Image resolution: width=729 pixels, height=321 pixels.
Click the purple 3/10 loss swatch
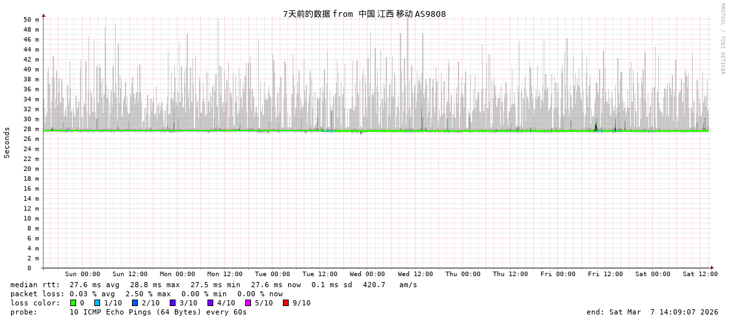pos(172,303)
